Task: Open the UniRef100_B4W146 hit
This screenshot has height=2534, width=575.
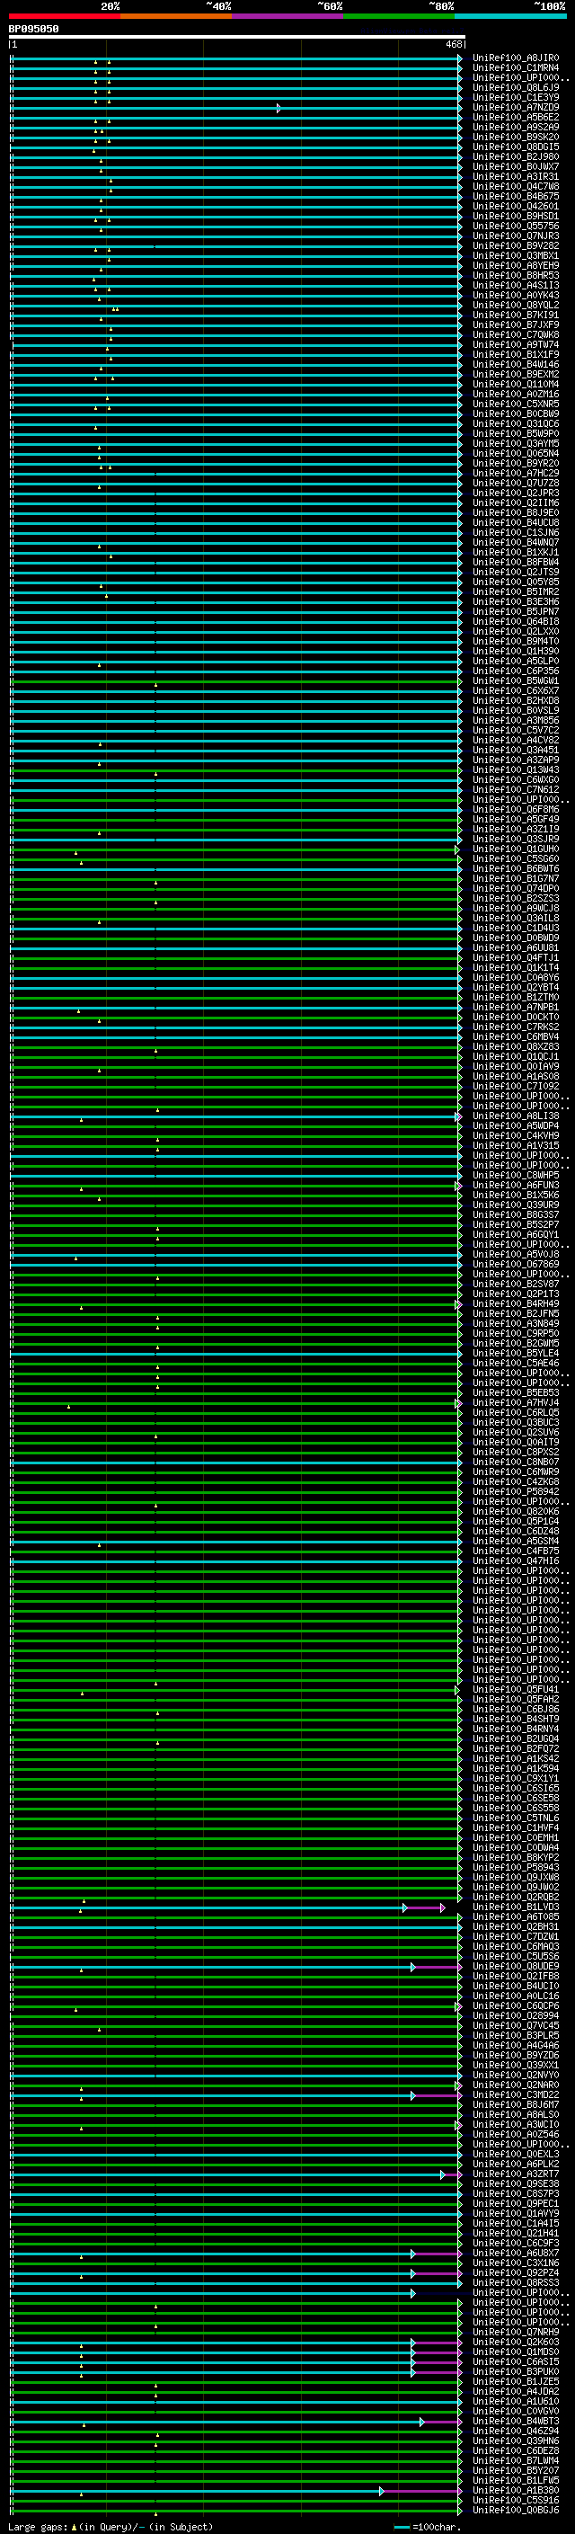Action: pyautogui.click(x=516, y=364)
